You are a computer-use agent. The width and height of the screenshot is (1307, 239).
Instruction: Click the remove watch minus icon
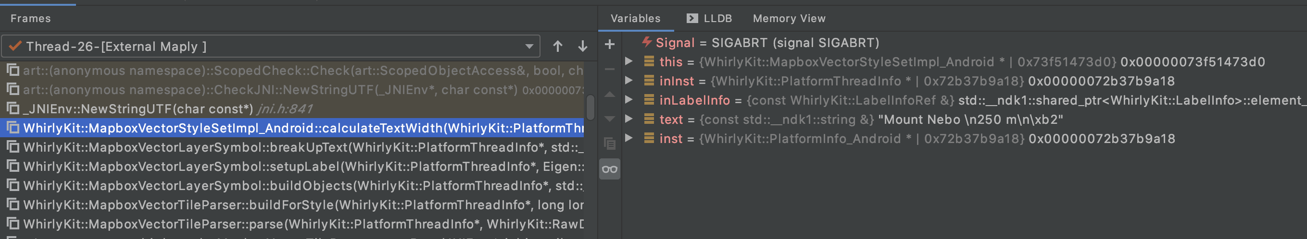pyautogui.click(x=610, y=69)
